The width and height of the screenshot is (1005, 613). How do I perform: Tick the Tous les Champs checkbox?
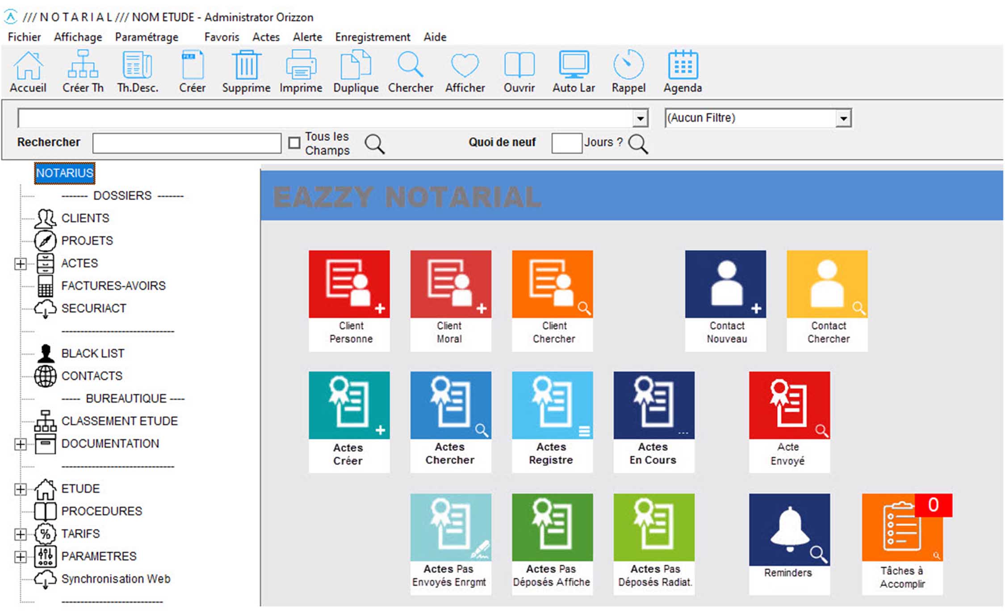click(294, 143)
